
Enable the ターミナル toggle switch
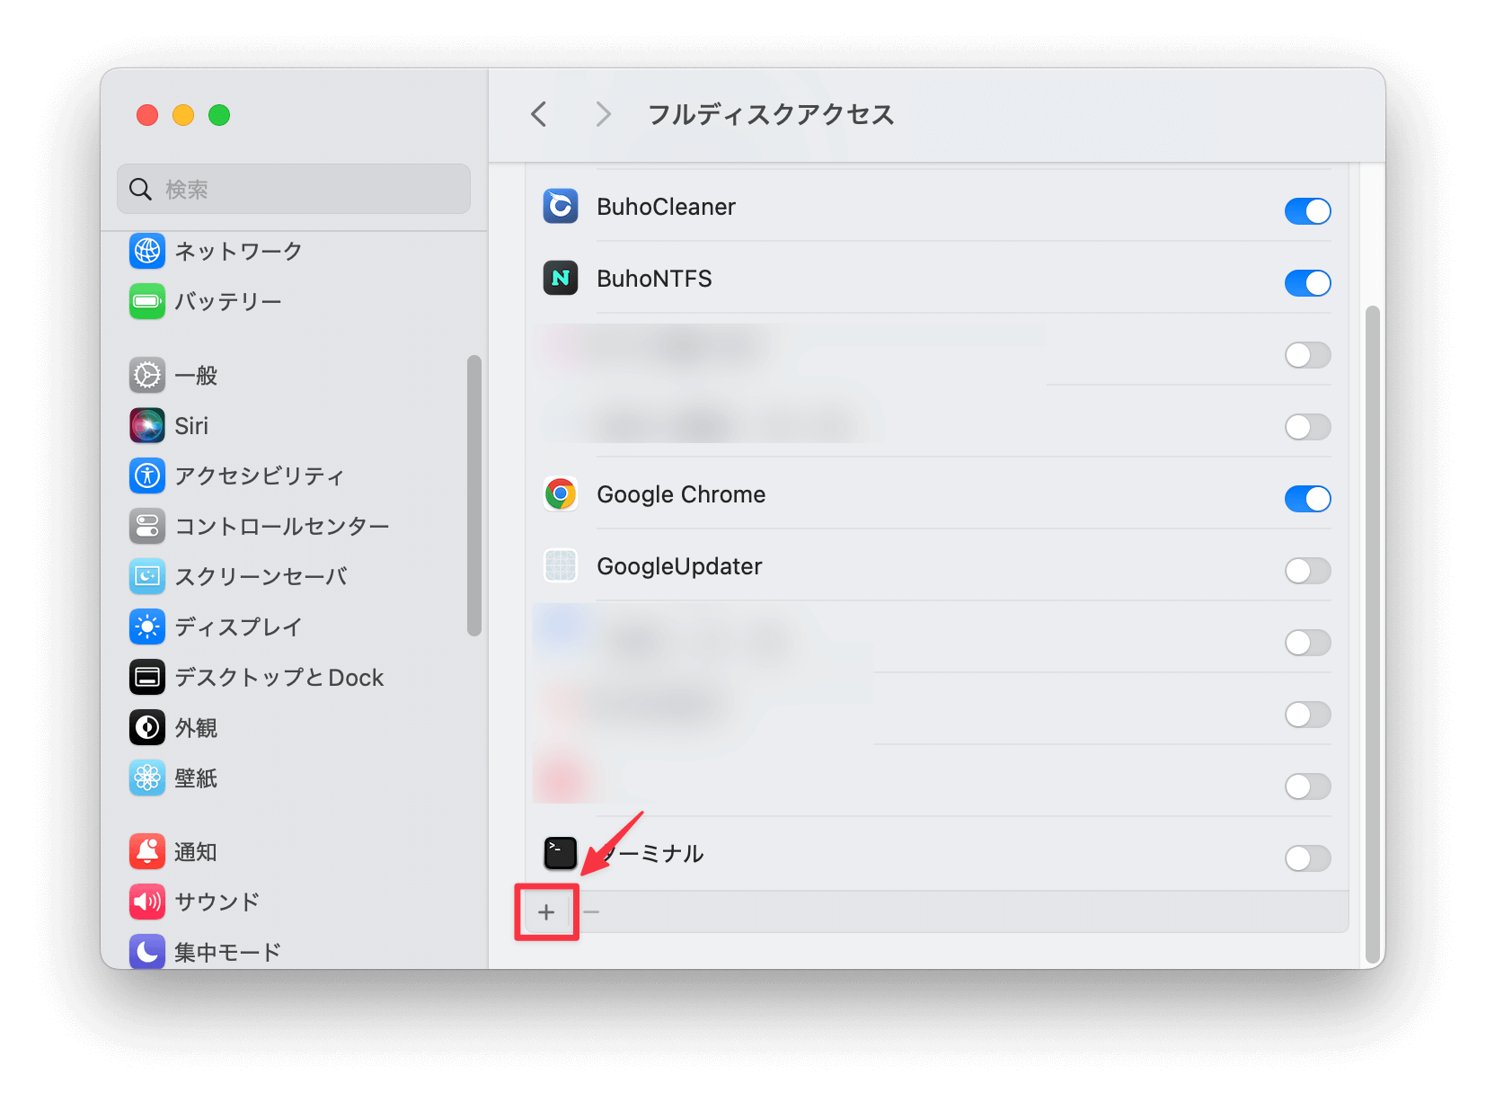pyautogui.click(x=1307, y=858)
